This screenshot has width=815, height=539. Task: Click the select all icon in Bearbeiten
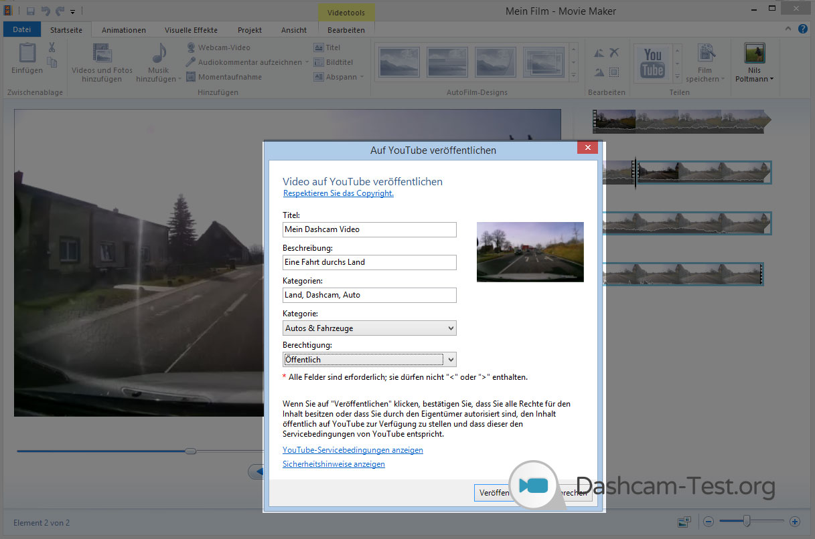click(614, 72)
